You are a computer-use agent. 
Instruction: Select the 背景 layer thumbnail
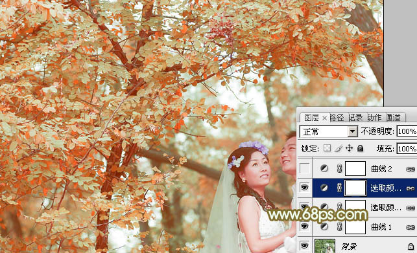pyautogui.click(x=325, y=246)
